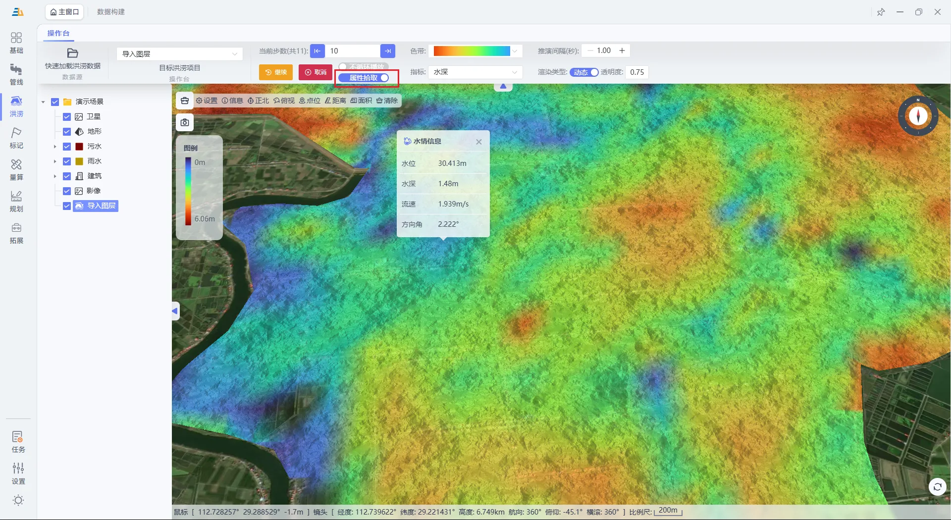The image size is (951, 520).
Task: Click 快速加载洪涝数据 folder icon
Action: (x=73, y=53)
